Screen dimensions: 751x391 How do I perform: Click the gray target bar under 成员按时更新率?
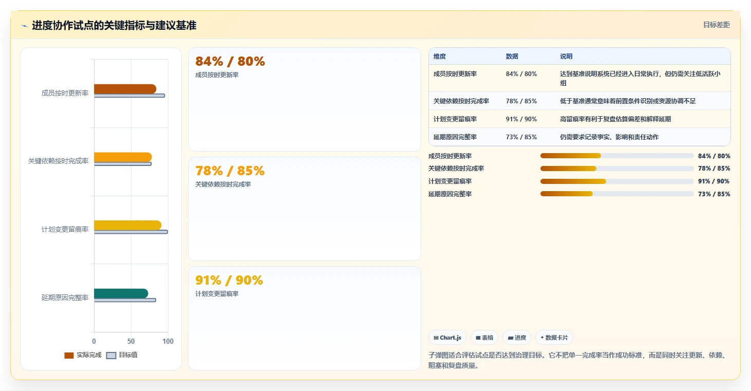tap(129, 96)
